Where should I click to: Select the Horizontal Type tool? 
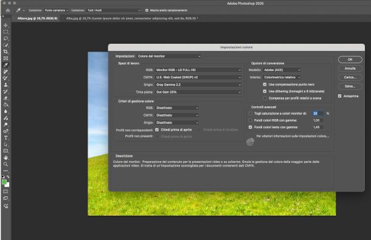point(5,137)
